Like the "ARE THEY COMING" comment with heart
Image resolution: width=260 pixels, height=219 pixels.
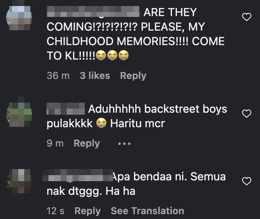tap(247, 17)
